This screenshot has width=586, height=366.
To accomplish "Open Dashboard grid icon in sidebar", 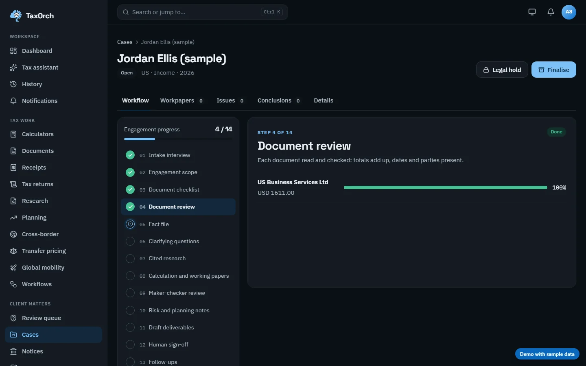I will (13, 51).
